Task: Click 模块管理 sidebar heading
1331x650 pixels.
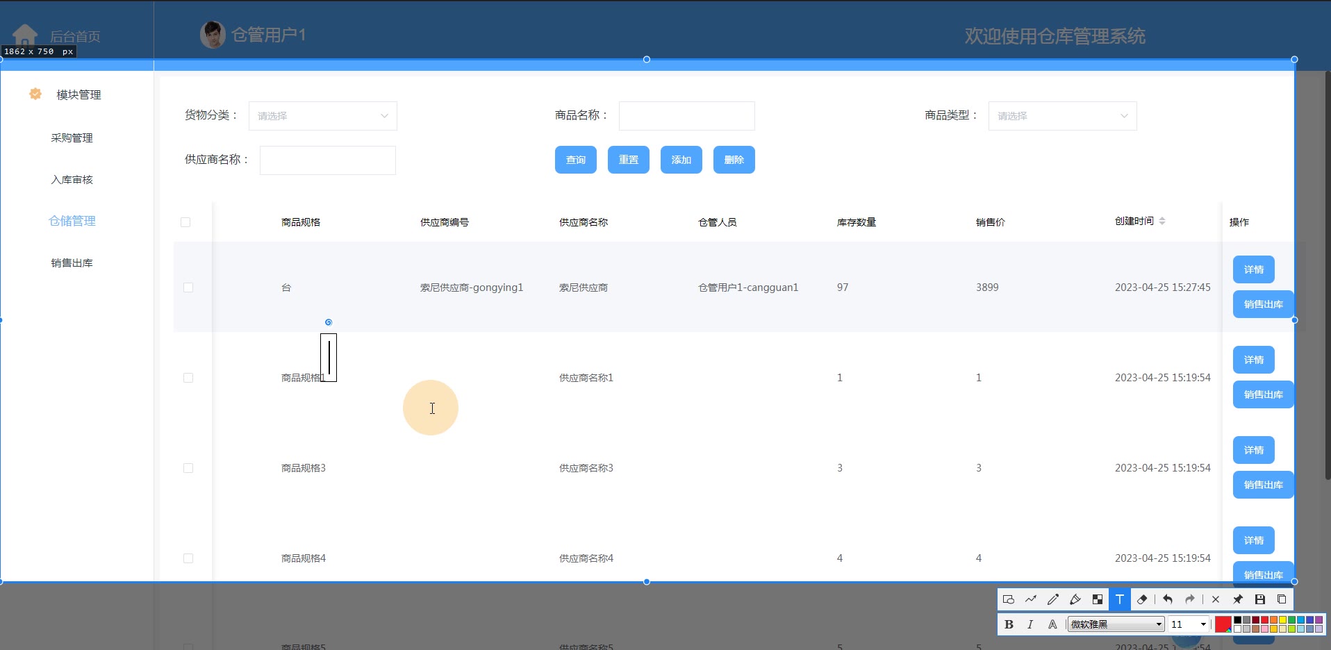Action: [78, 95]
